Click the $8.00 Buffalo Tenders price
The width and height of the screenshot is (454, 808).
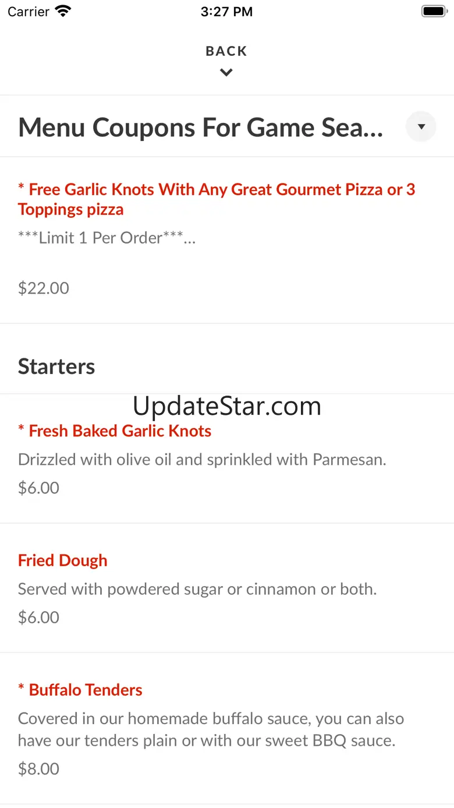pyautogui.click(x=38, y=768)
